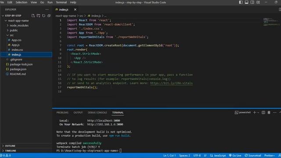Open Explorer views and more actions menu
Image resolution: width=281 pixels, height=158 pixels.
47,10
